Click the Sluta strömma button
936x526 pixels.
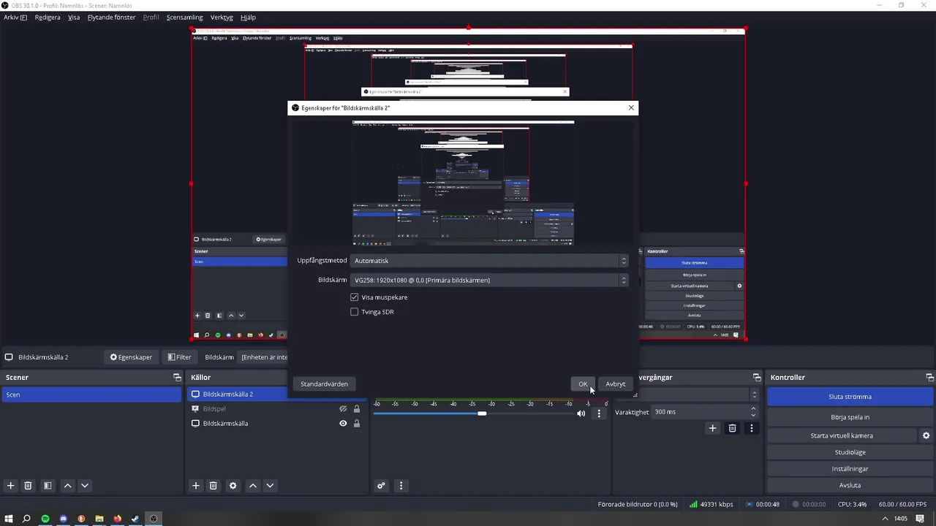850,397
